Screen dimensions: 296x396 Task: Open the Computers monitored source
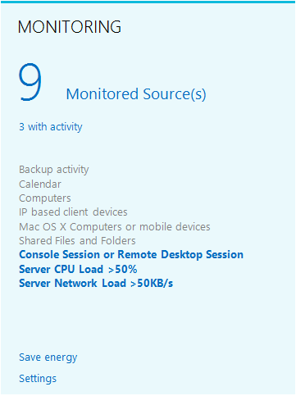coord(45,198)
